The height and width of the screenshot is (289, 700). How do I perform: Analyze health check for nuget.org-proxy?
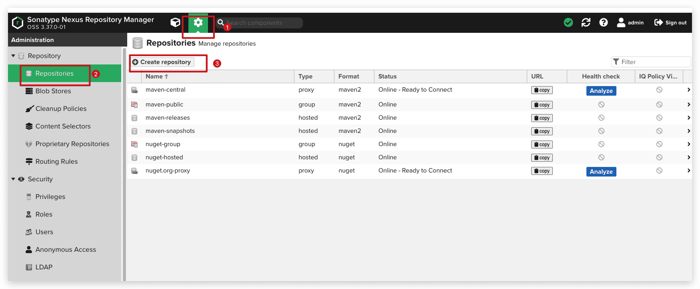coord(601,172)
